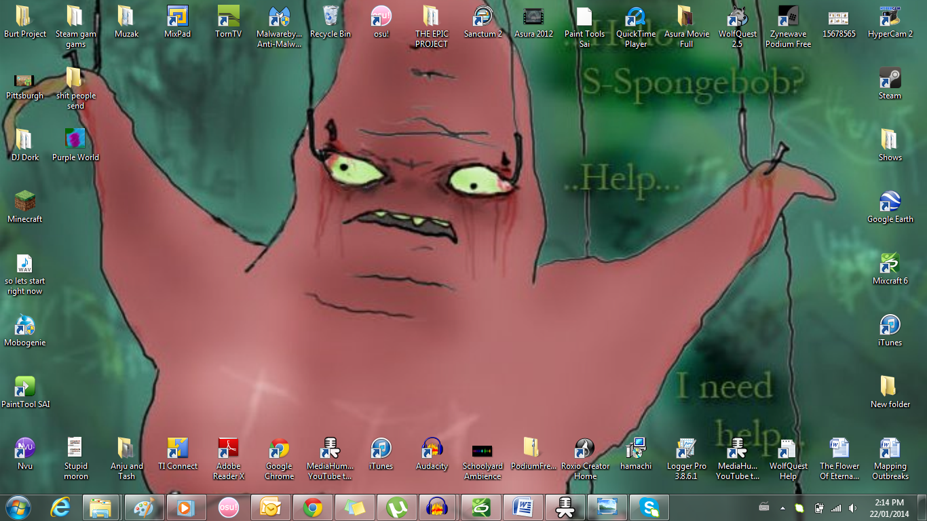Open the Windows Start menu
The image size is (927, 521).
click(x=18, y=507)
